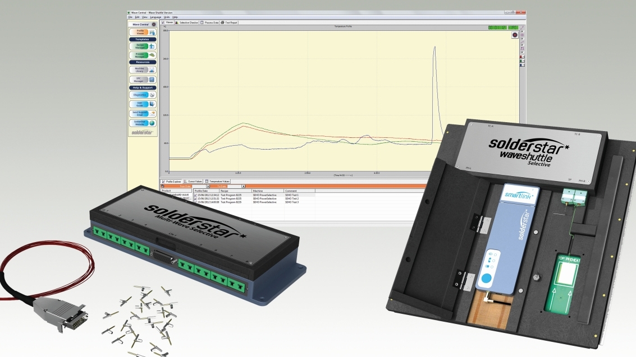Select the Temperature Values tab
The image size is (636, 357).
click(217, 182)
